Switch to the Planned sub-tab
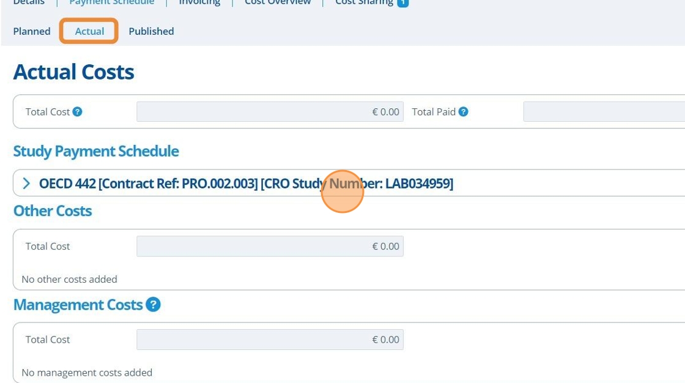Screen dimensions: 685x383 pyautogui.click(x=32, y=31)
